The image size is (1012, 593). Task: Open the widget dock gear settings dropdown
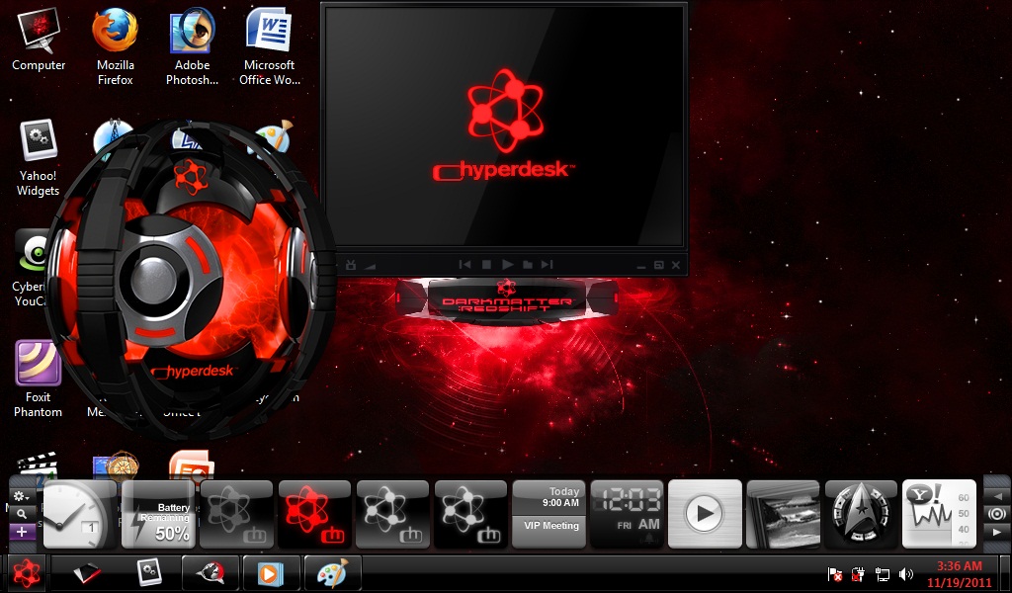point(22,496)
